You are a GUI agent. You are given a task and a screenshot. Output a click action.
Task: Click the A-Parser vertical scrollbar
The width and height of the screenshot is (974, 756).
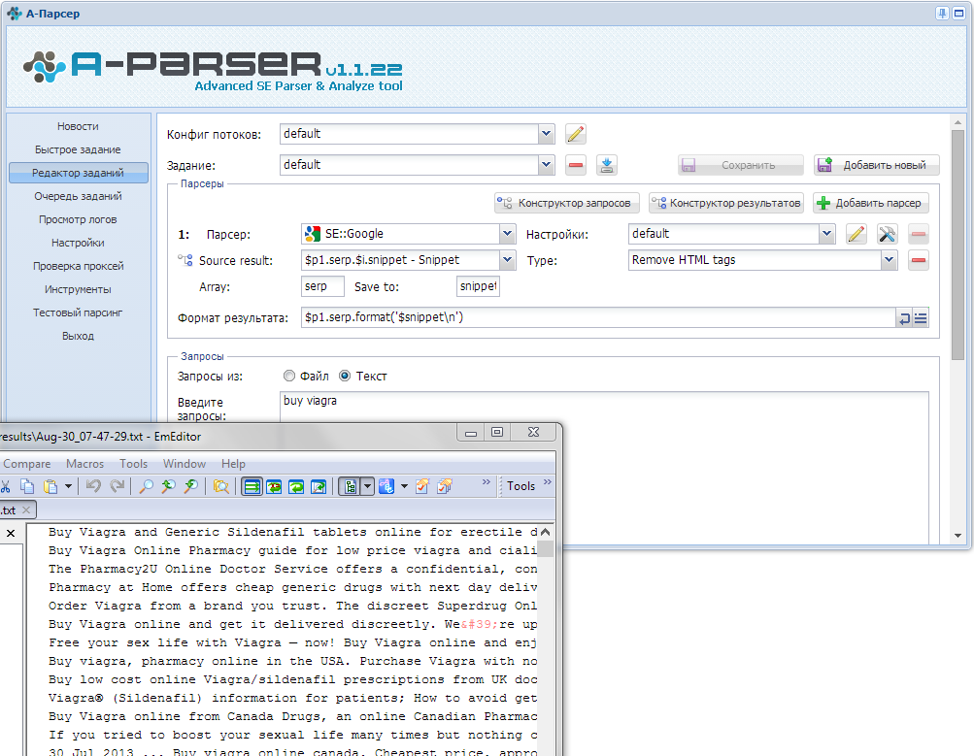click(957, 245)
